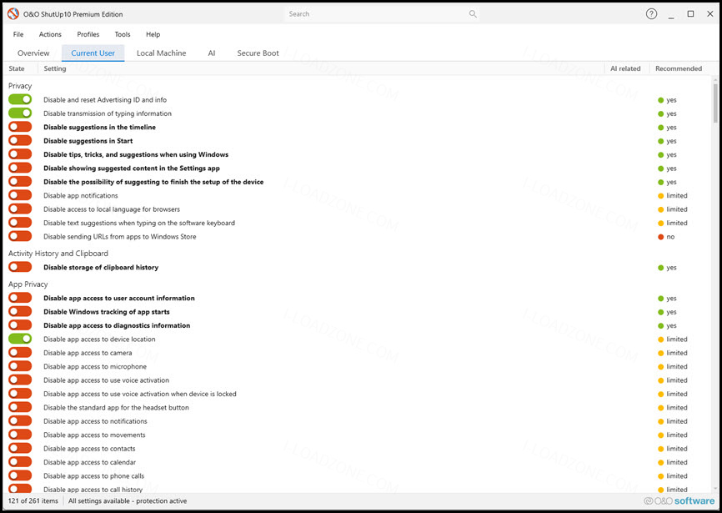The image size is (722, 513).
Task: Switch to the Local Machine tab
Action: 161,53
